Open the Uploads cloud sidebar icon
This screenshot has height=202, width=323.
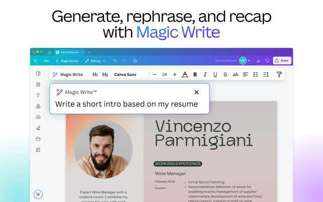click(38, 117)
